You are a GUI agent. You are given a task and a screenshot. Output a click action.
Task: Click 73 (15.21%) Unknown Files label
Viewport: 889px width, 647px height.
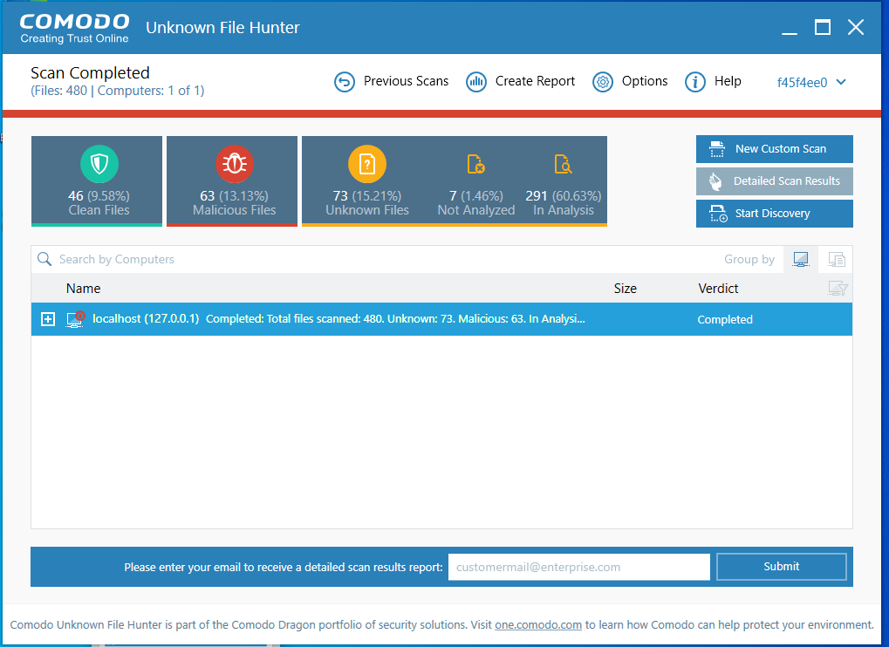click(x=366, y=203)
